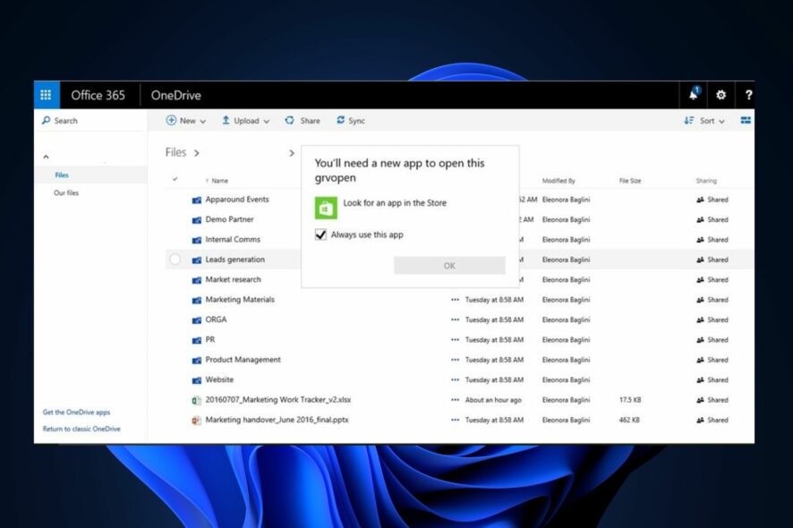Click the File Size column header
Screen dimensions: 793x528
tap(630, 181)
